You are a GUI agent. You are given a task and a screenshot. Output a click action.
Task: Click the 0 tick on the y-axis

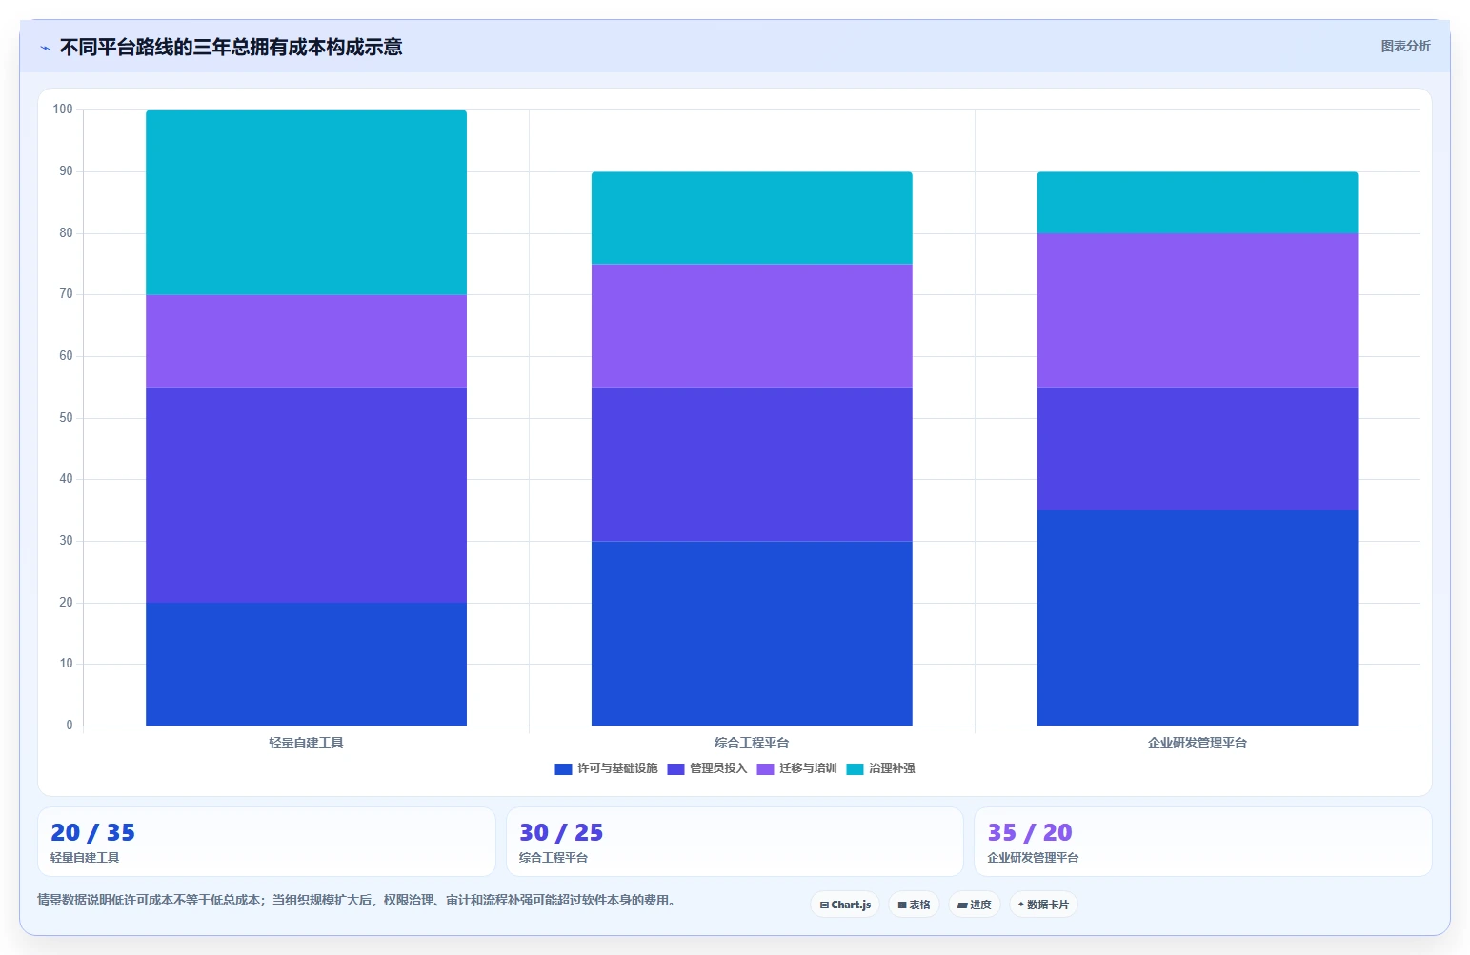69,726
